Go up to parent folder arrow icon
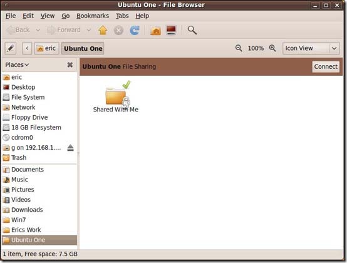The width and height of the screenshot is (347, 263). click(x=103, y=30)
